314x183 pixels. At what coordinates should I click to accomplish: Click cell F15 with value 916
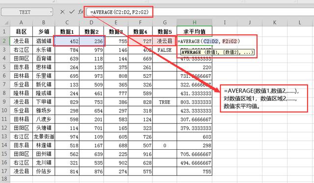(x=140, y=154)
